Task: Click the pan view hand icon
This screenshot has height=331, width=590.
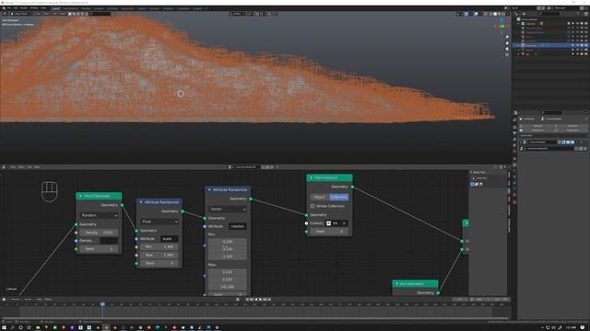Action: (507, 43)
